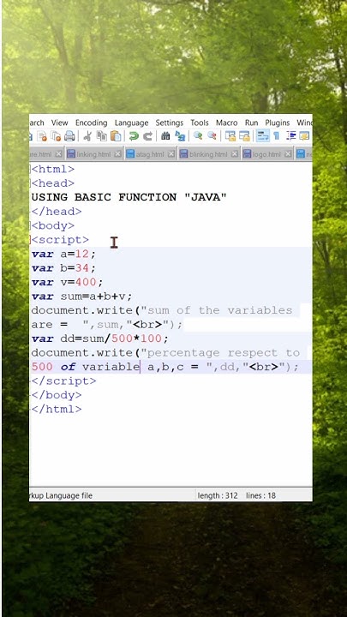Click the opening <script> tag line
The height and width of the screenshot is (617, 347).
(x=60, y=240)
